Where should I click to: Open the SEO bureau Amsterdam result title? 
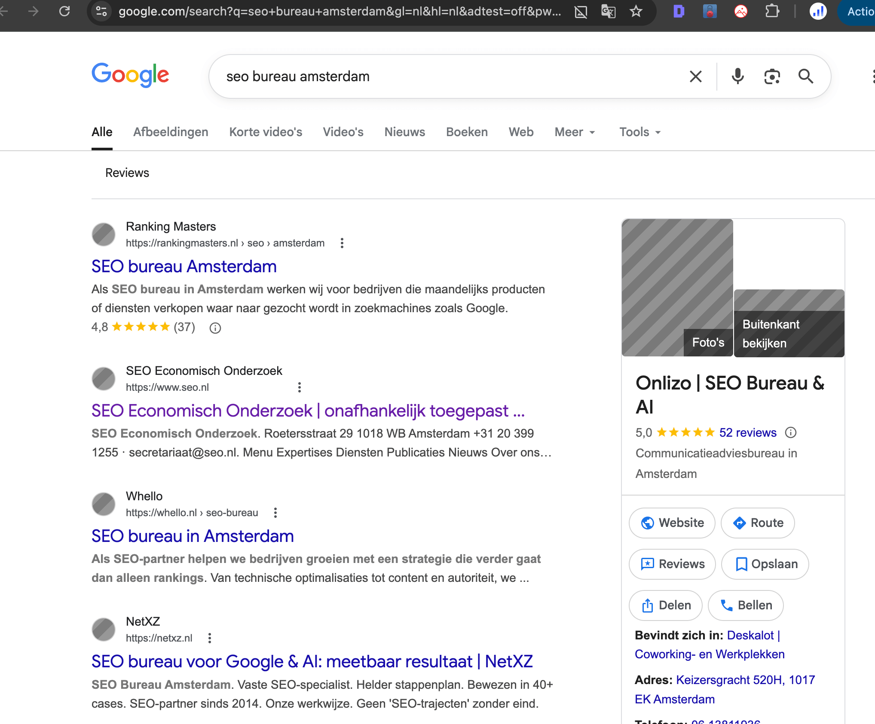(x=184, y=267)
